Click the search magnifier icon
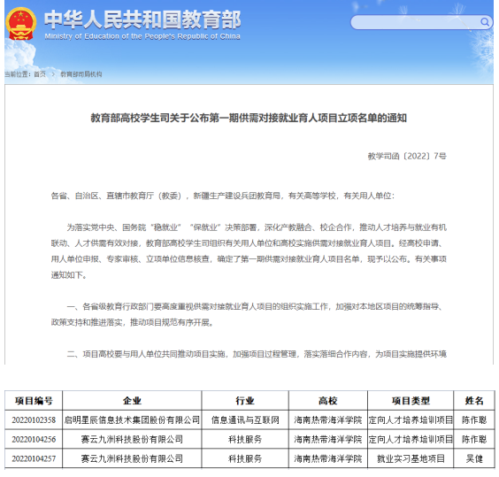Screen dimensions: 499x477 click(x=484, y=22)
